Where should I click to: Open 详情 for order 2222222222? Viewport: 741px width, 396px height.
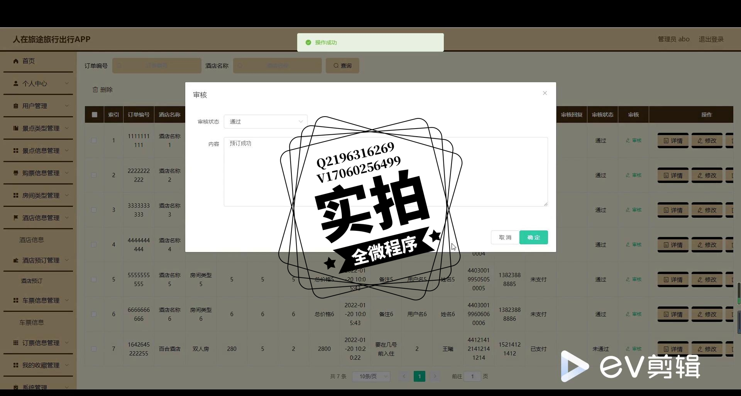point(673,176)
